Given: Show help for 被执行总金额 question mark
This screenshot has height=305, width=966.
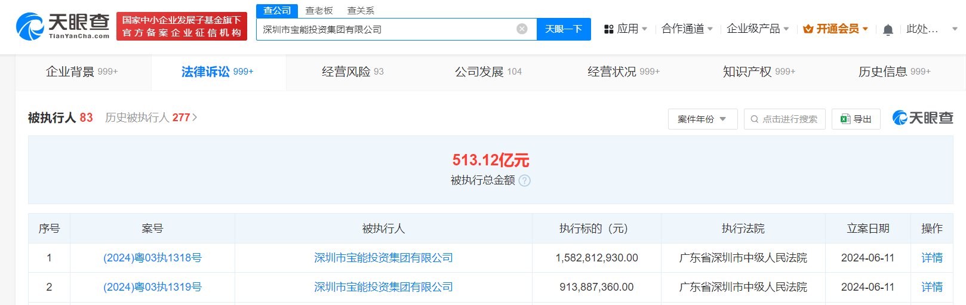Looking at the screenshot, I should pos(524,180).
